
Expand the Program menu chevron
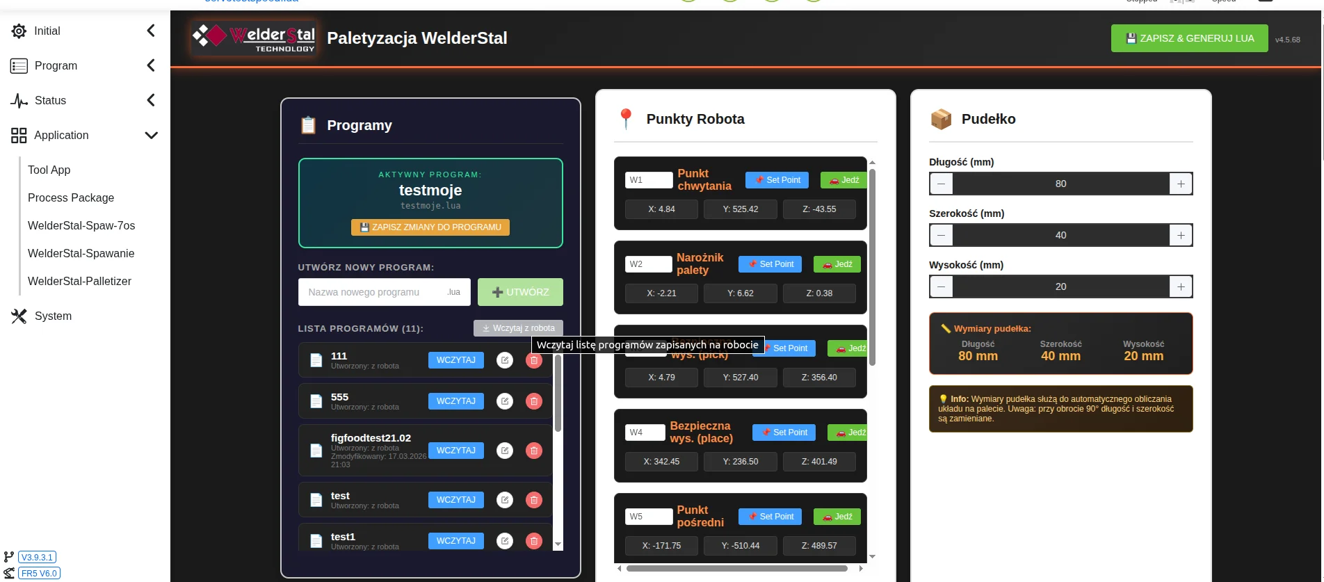pyautogui.click(x=151, y=65)
